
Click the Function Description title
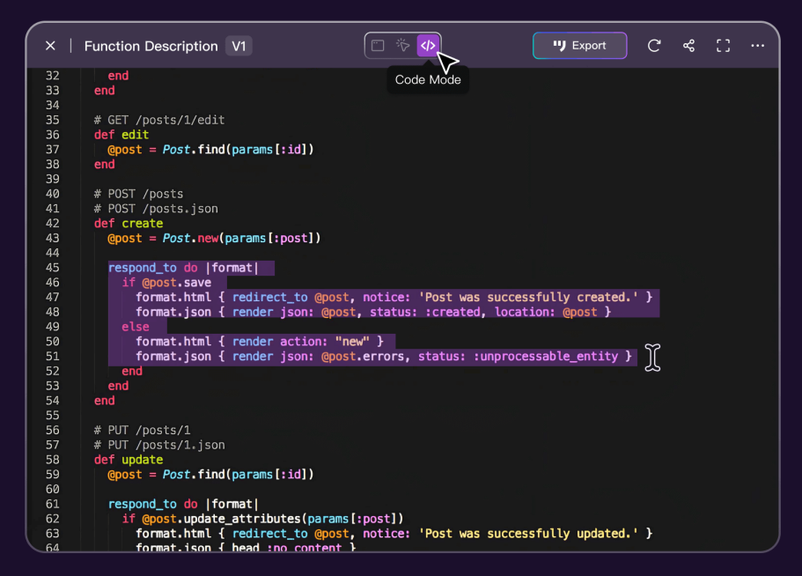(x=151, y=46)
